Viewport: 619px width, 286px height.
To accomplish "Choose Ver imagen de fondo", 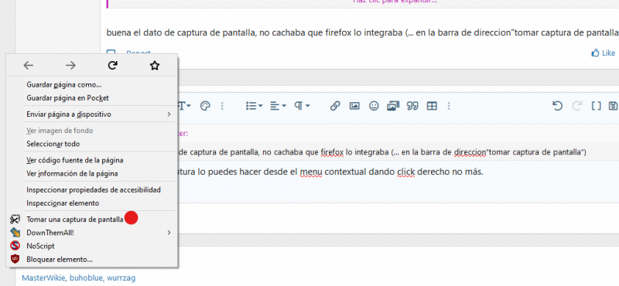I will coord(60,131).
